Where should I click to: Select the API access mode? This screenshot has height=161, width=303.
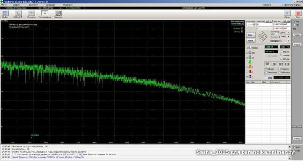tap(294, 22)
